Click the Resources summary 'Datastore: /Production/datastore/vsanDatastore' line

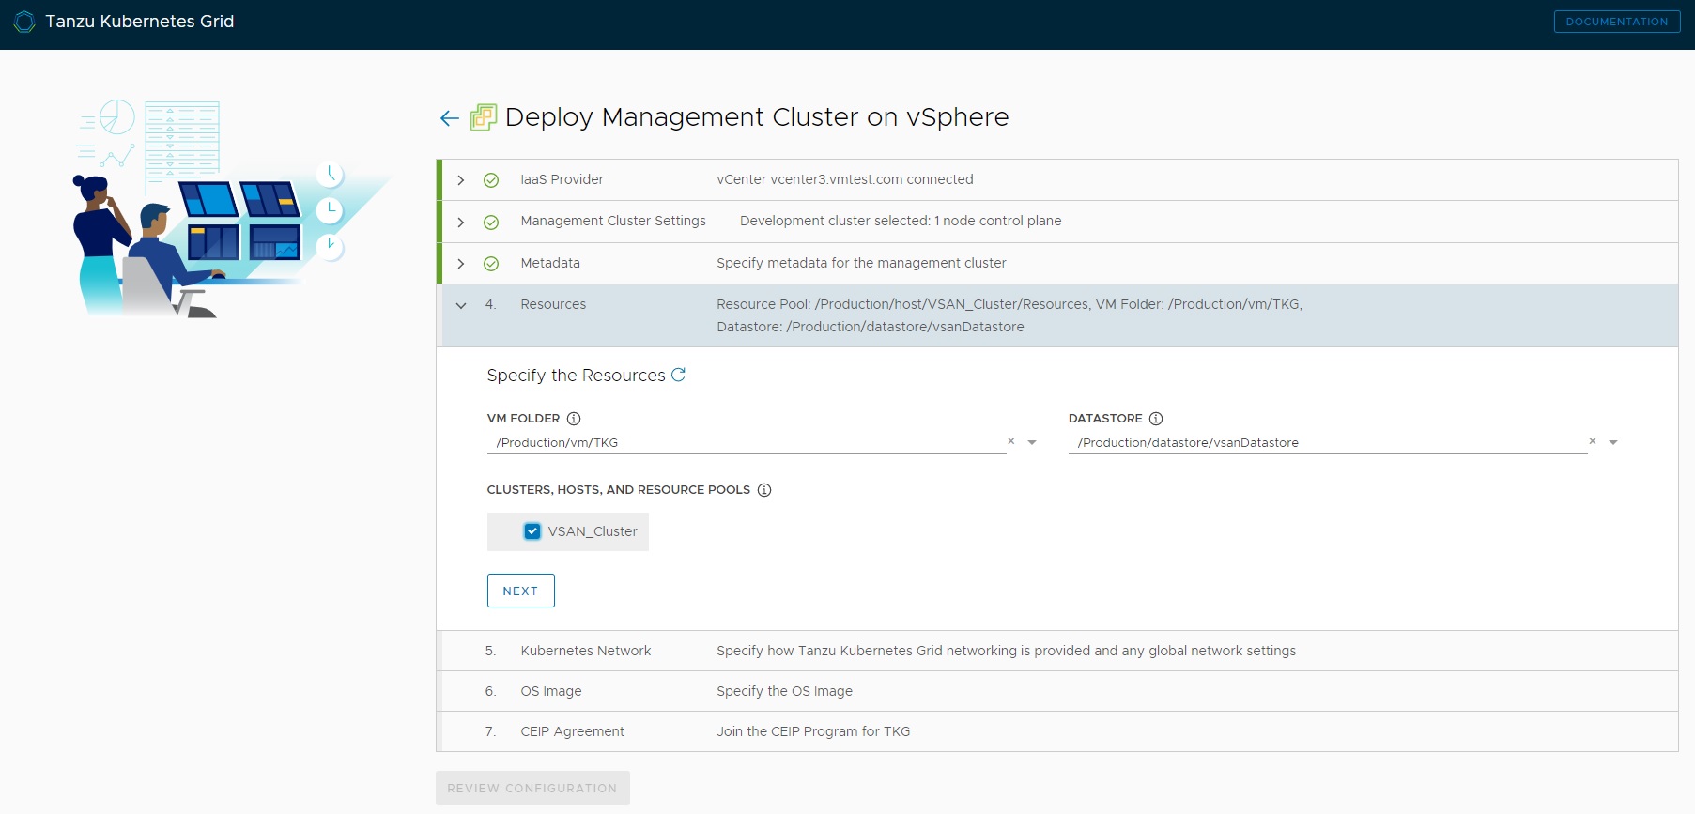click(871, 327)
